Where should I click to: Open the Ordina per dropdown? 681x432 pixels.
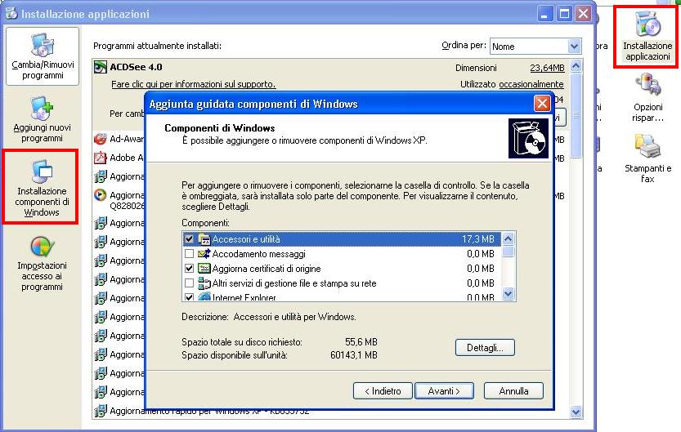(574, 46)
